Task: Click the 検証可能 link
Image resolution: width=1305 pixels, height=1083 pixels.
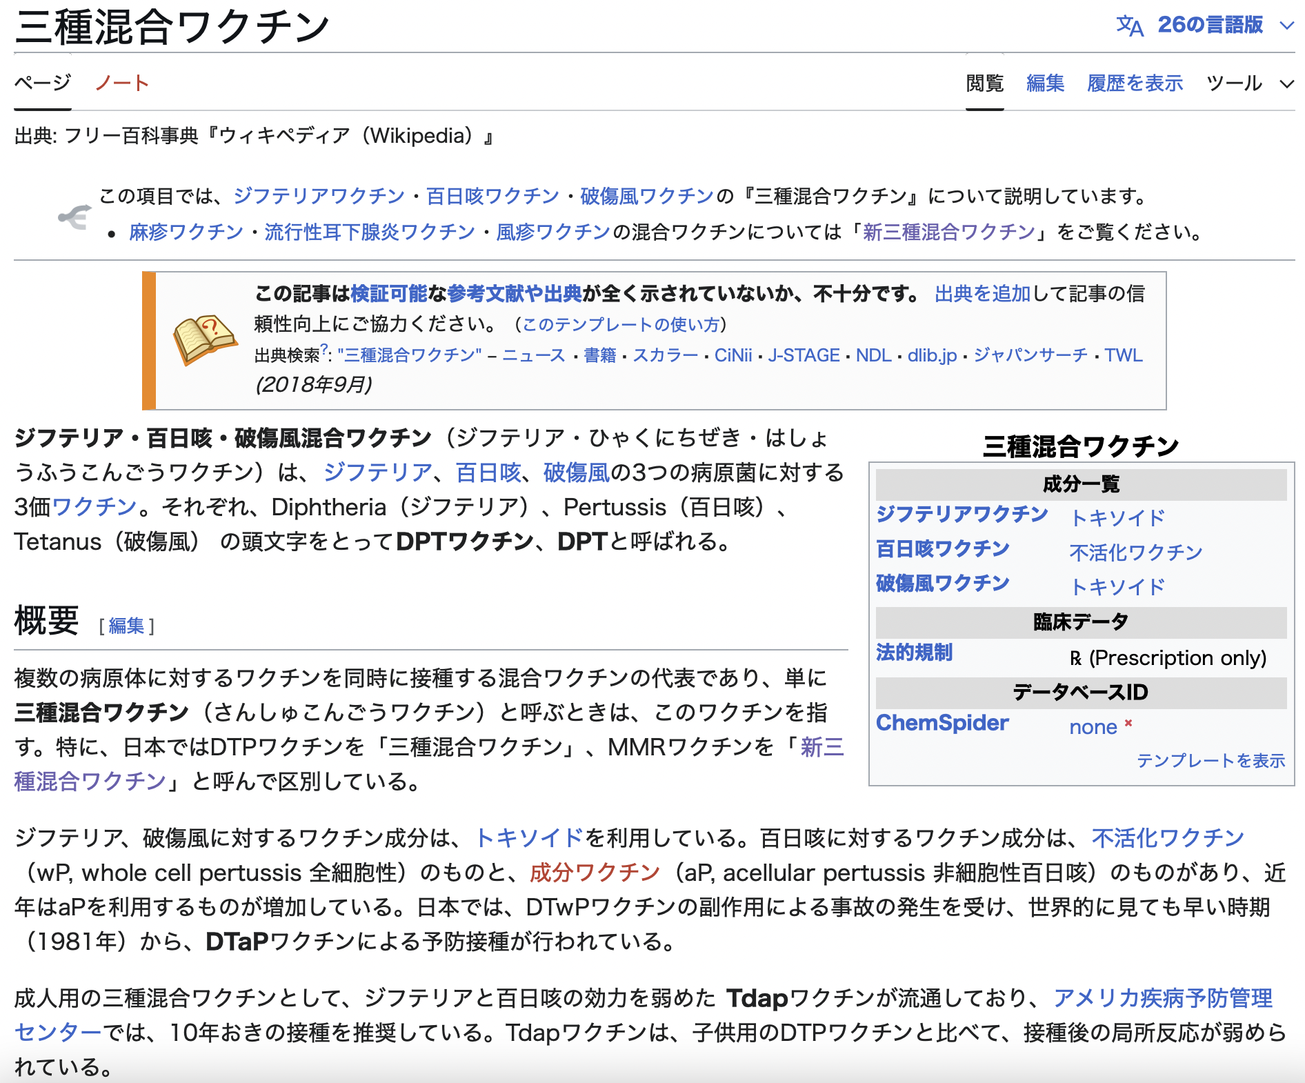Action: pos(389,294)
